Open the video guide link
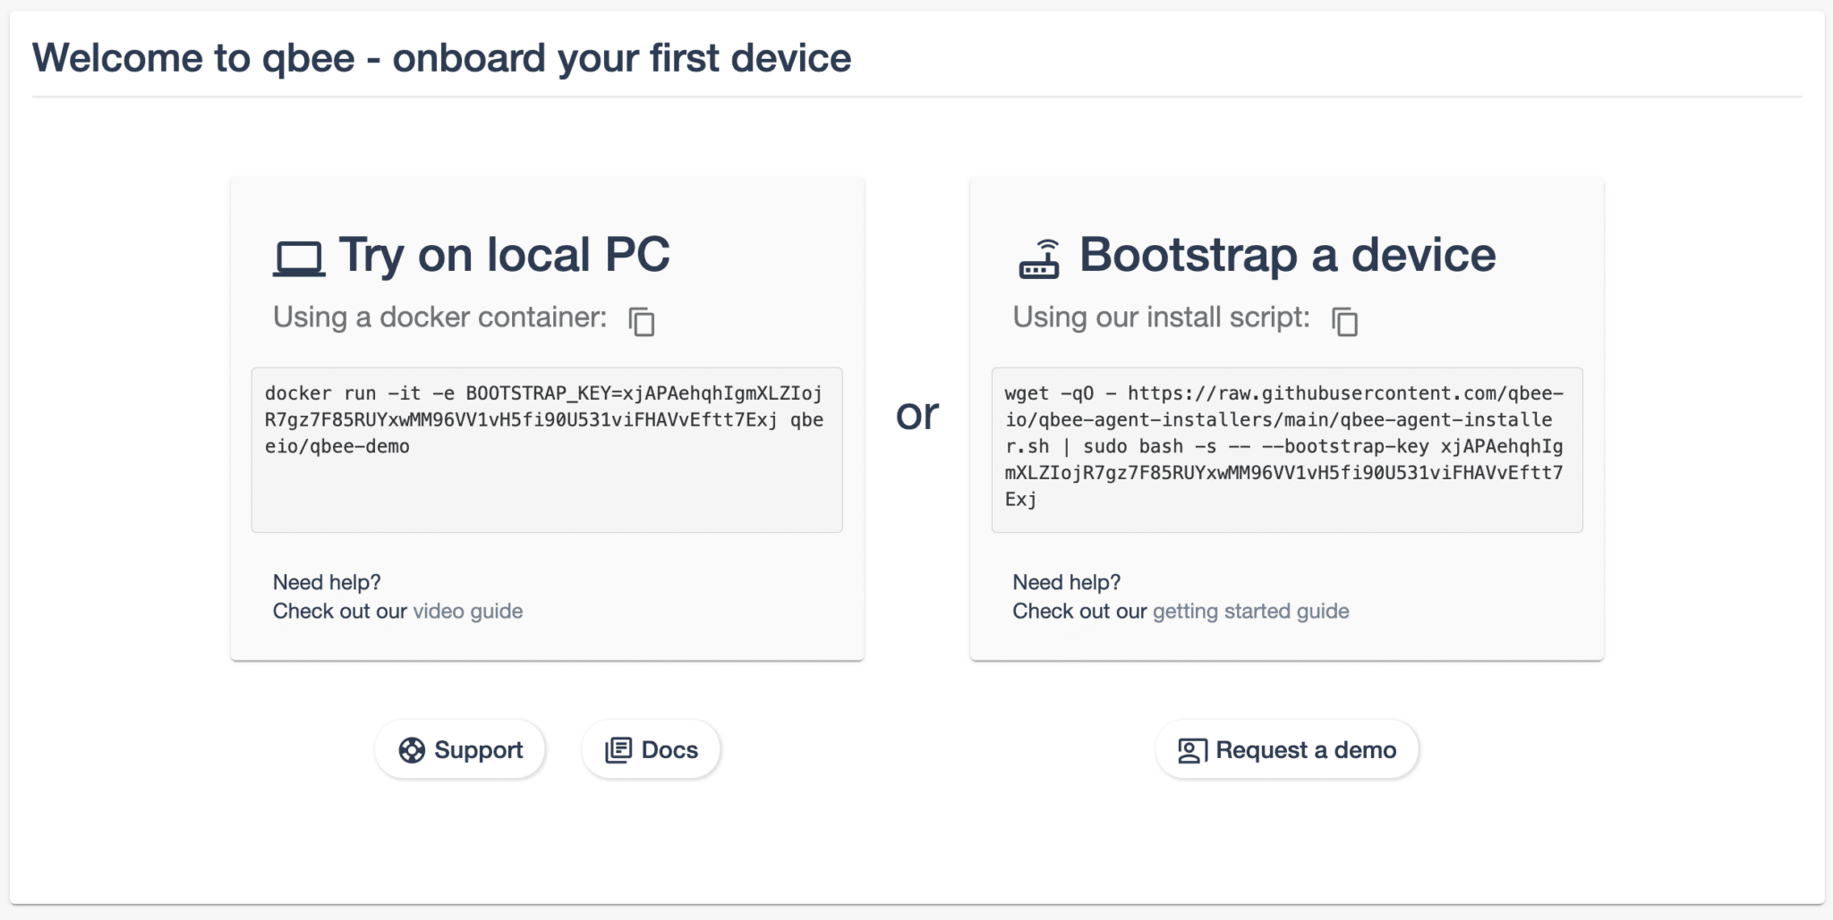The width and height of the screenshot is (1833, 920). (468, 612)
